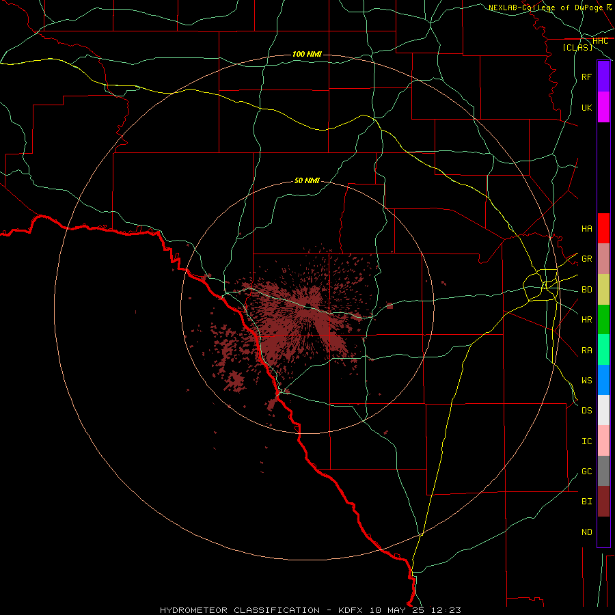Click the ND legend label

pos(586,532)
